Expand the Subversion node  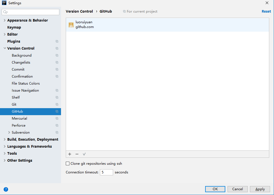pyautogui.click(x=9, y=133)
